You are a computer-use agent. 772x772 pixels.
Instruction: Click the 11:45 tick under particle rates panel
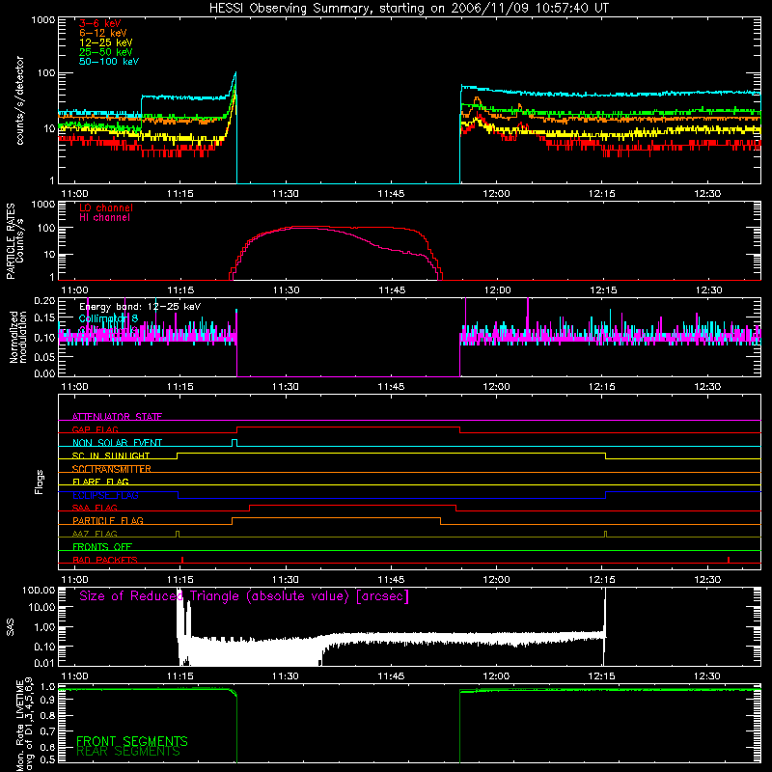point(392,290)
